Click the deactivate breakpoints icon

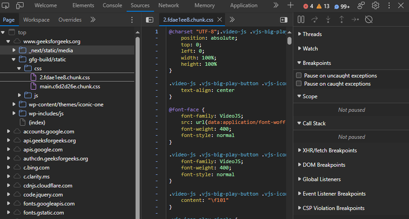[369, 19]
